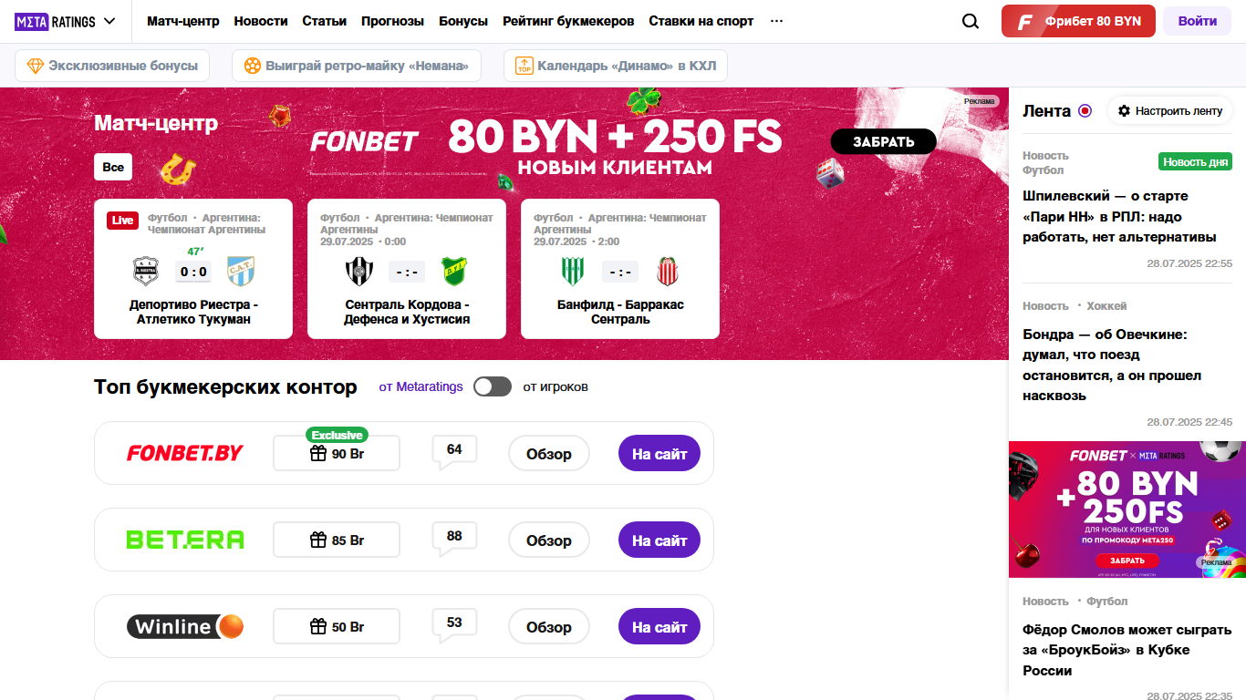Click the Банфилд green-striped crest
The image size is (1246, 700).
tap(573, 272)
